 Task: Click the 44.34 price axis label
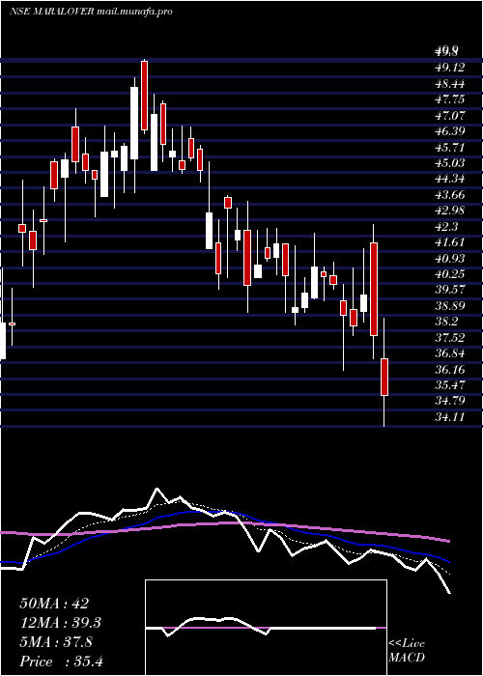point(450,180)
